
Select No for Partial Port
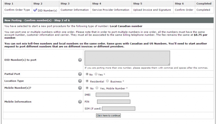pyautogui.click(x=87, y=74)
